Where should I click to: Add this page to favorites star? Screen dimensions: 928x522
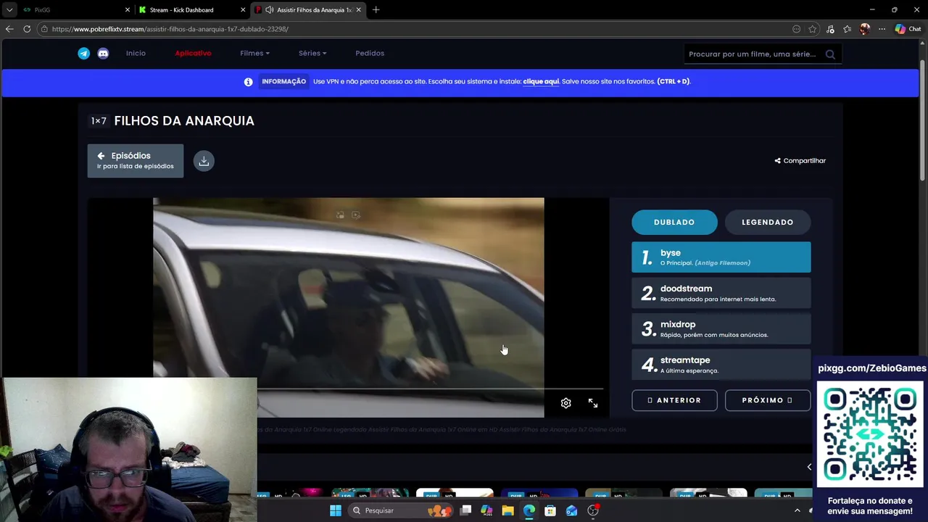813,29
